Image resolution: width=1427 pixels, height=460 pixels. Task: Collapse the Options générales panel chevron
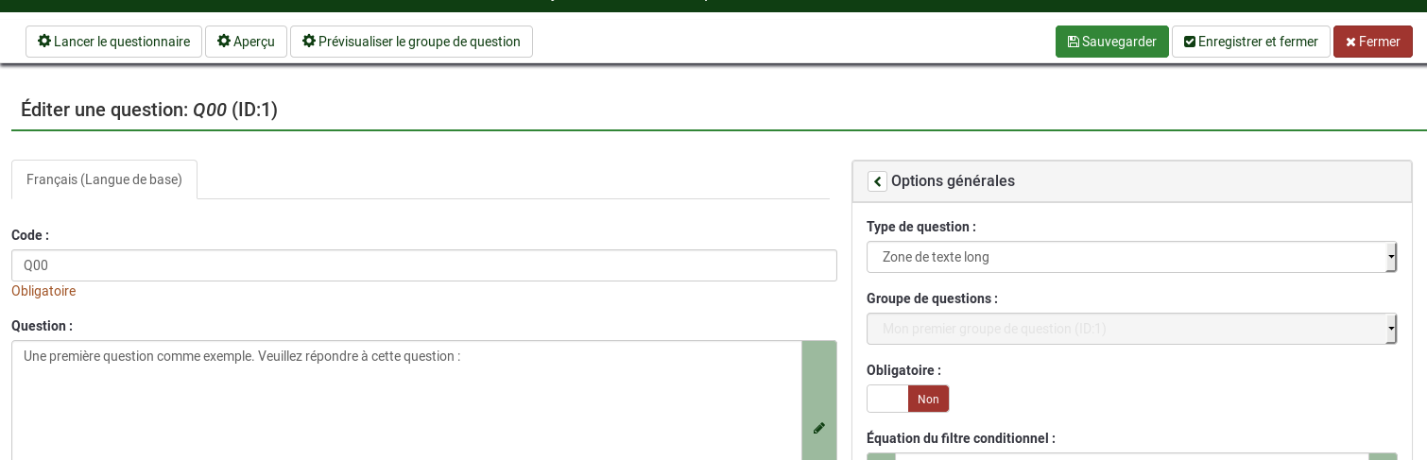pyautogui.click(x=877, y=181)
